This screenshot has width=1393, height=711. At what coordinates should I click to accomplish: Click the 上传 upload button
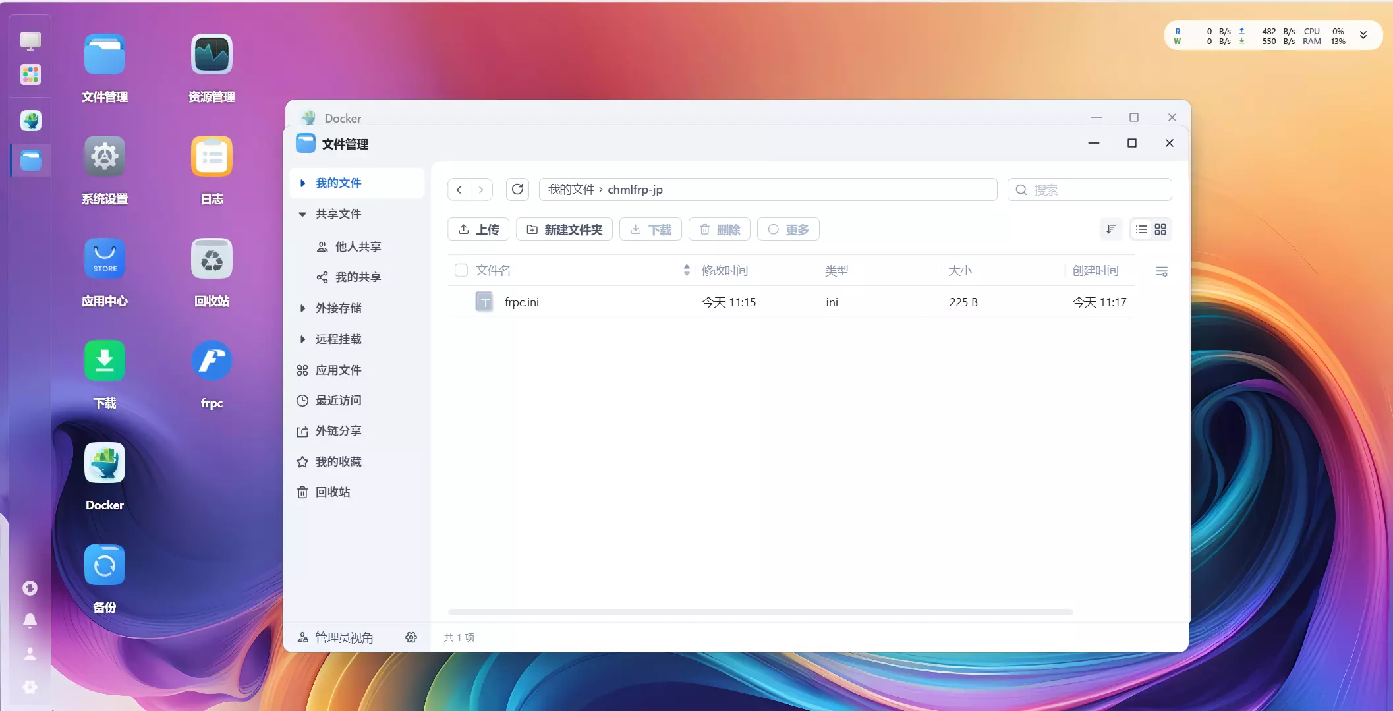coord(478,229)
